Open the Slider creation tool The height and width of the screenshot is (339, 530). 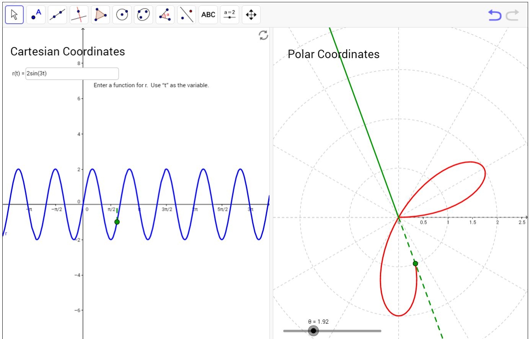(229, 15)
